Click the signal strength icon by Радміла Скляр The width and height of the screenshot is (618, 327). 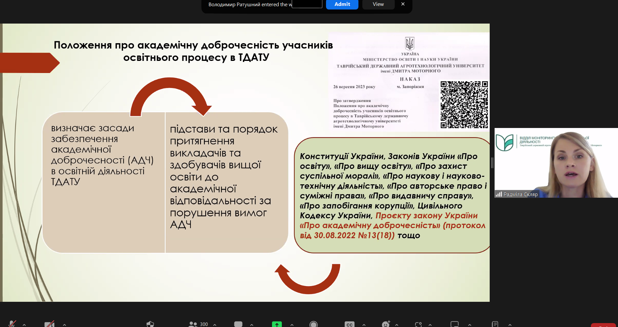pos(499,194)
